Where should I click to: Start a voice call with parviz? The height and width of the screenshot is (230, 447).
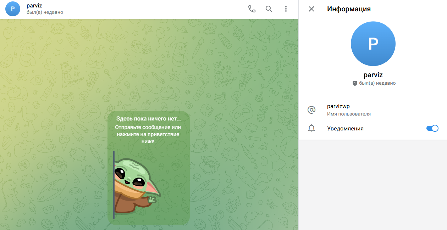click(252, 9)
